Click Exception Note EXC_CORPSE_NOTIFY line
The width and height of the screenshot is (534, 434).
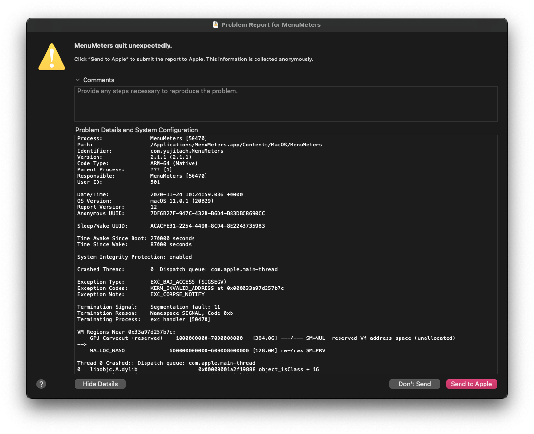(x=141, y=294)
